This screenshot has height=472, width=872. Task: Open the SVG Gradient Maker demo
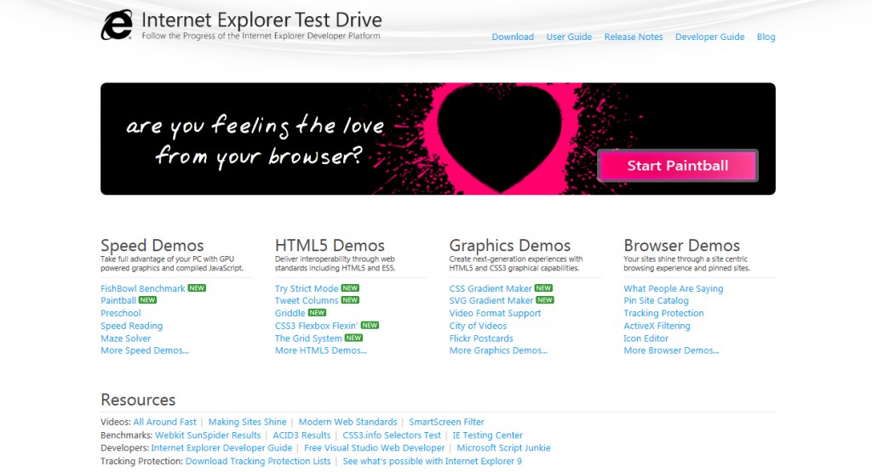(491, 300)
